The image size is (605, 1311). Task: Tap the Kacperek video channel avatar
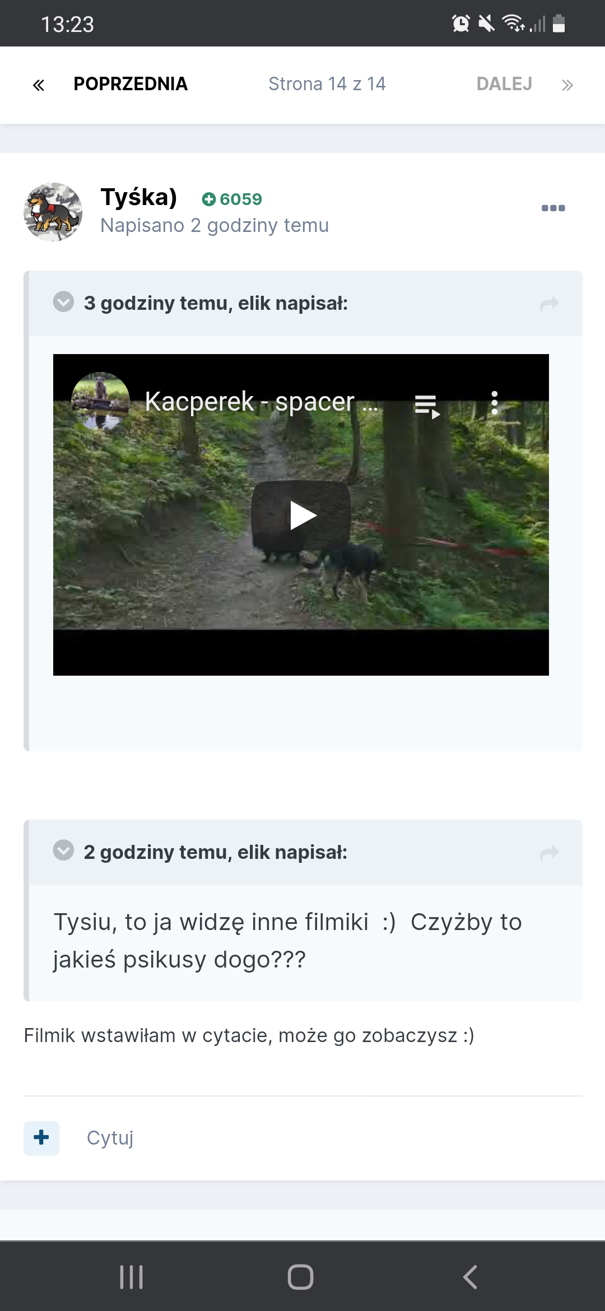[x=101, y=401]
